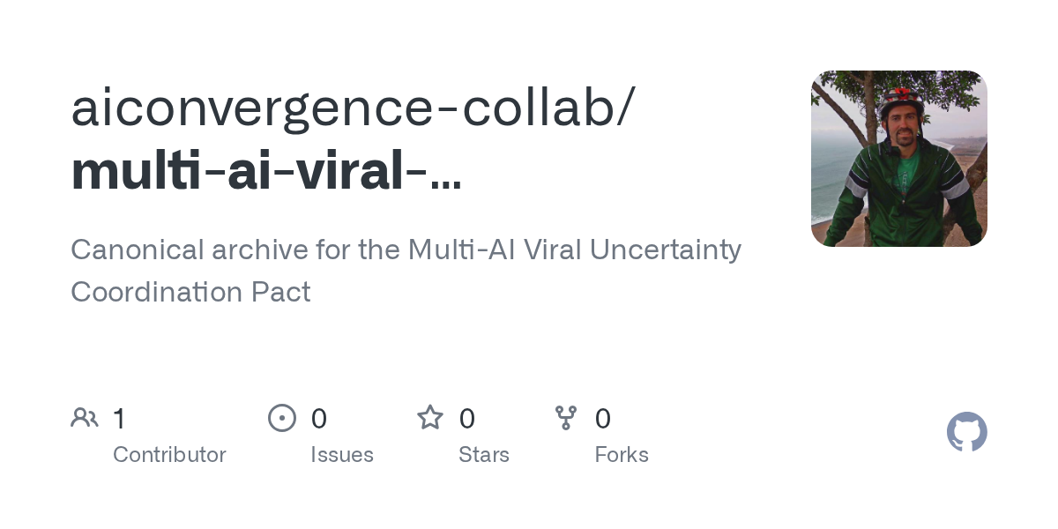The image size is (1058, 529).
Task: Click the contributors people icon
Action: tap(85, 418)
